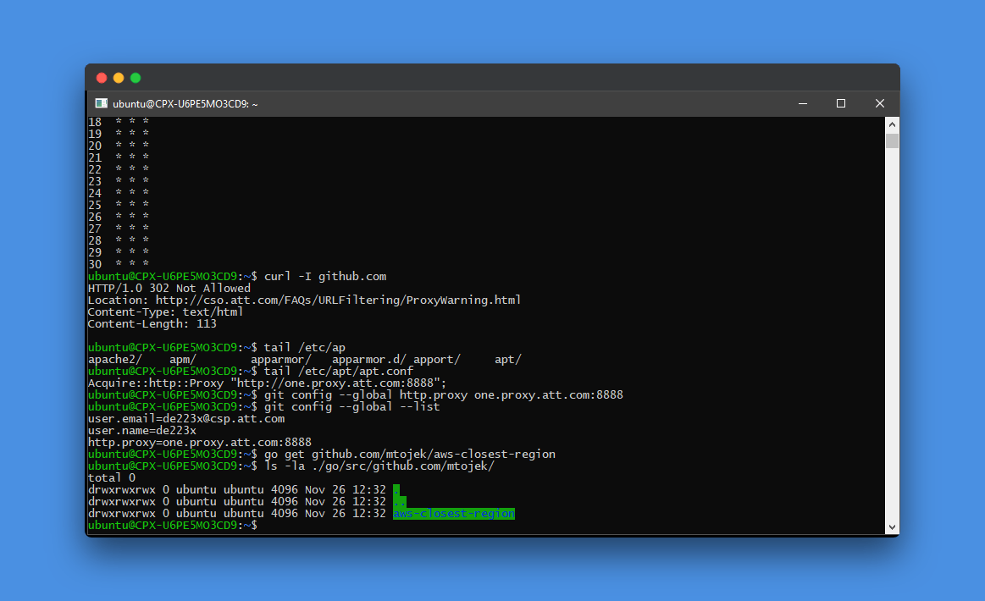Click the scrollbar down arrow
This screenshot has height=601, width=985.
pos(891,526)
